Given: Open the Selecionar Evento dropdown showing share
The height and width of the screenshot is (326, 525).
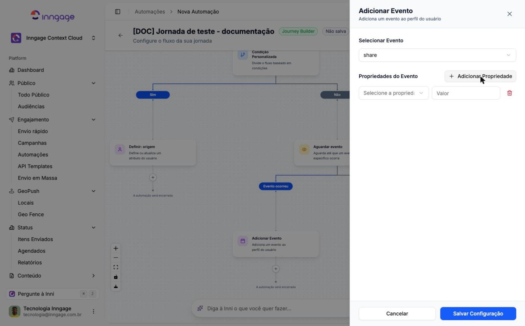Looking at the screenshot, I should coord(437,55).
